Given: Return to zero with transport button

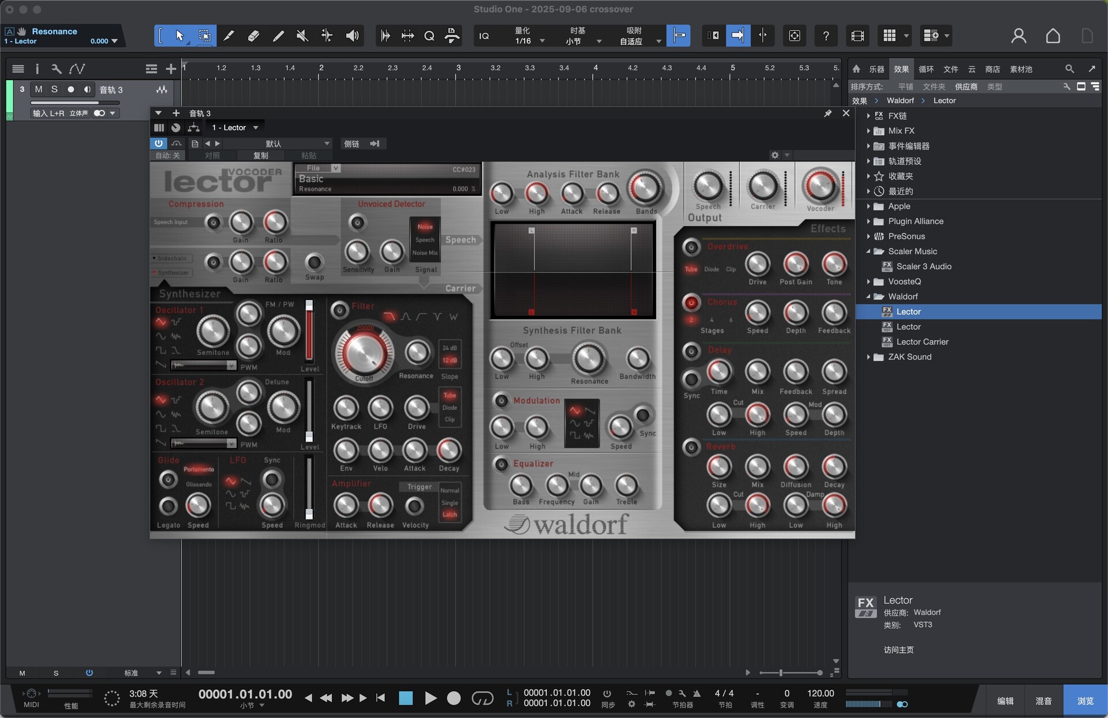Looking at the screenshot, I should [380, 698].
